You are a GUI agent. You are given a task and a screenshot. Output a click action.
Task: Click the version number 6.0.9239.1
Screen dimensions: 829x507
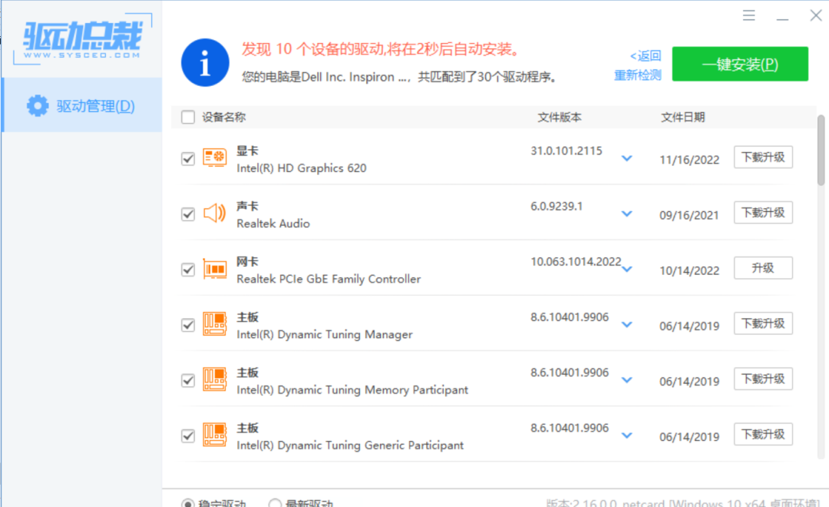557,207
